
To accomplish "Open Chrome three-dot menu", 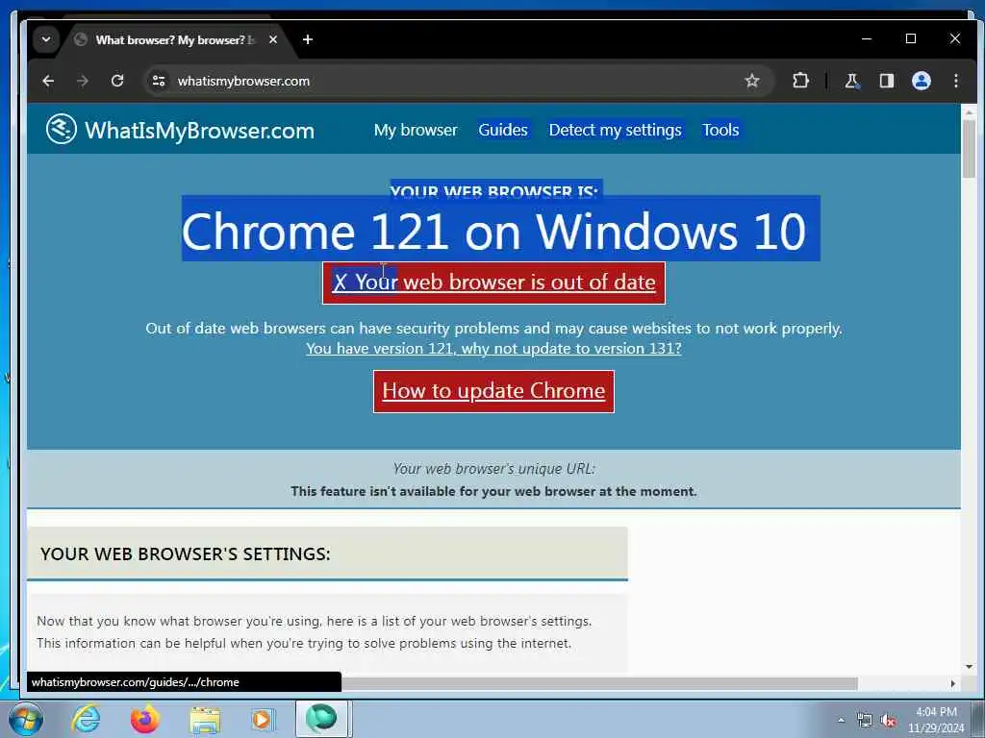I will (x=956, y=81).
